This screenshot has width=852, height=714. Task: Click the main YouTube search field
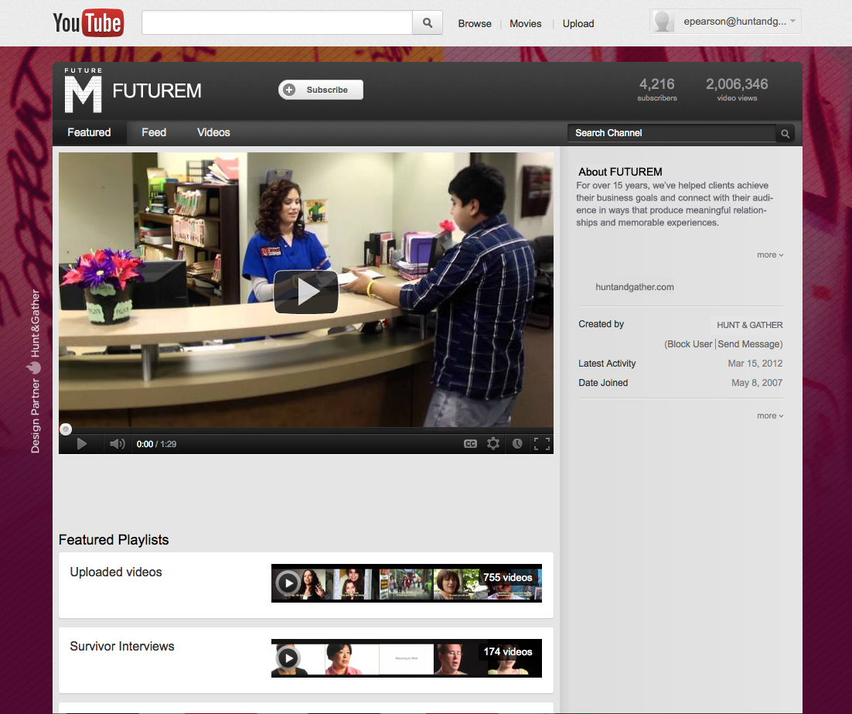pos(277,23)
